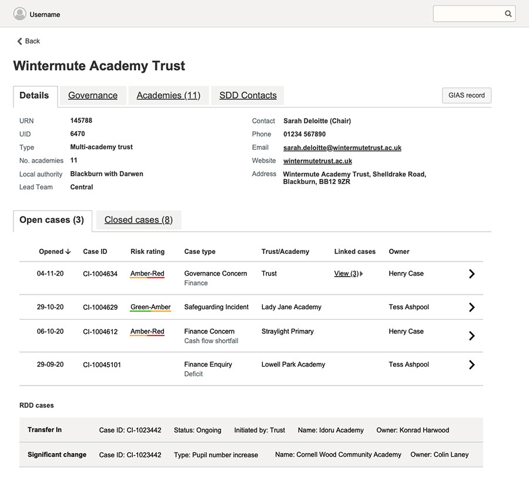Image resolution: width=529 pixels, height=492 pixels.
Task: Visit the wintermutetrust.ac.uk website link
Action: click(317, 160)
